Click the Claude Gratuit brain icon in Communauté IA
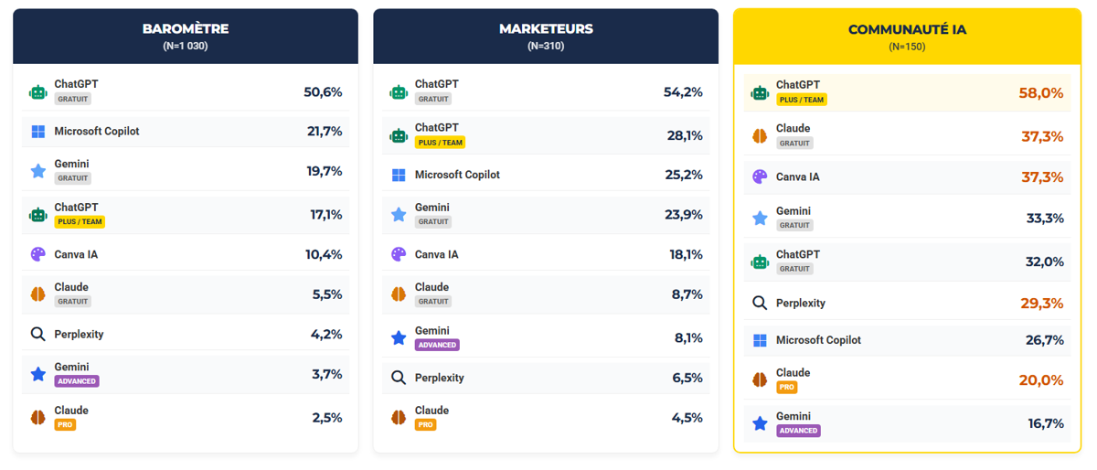The height and width of the screenshot is (470, 1097). click(760, 136)
